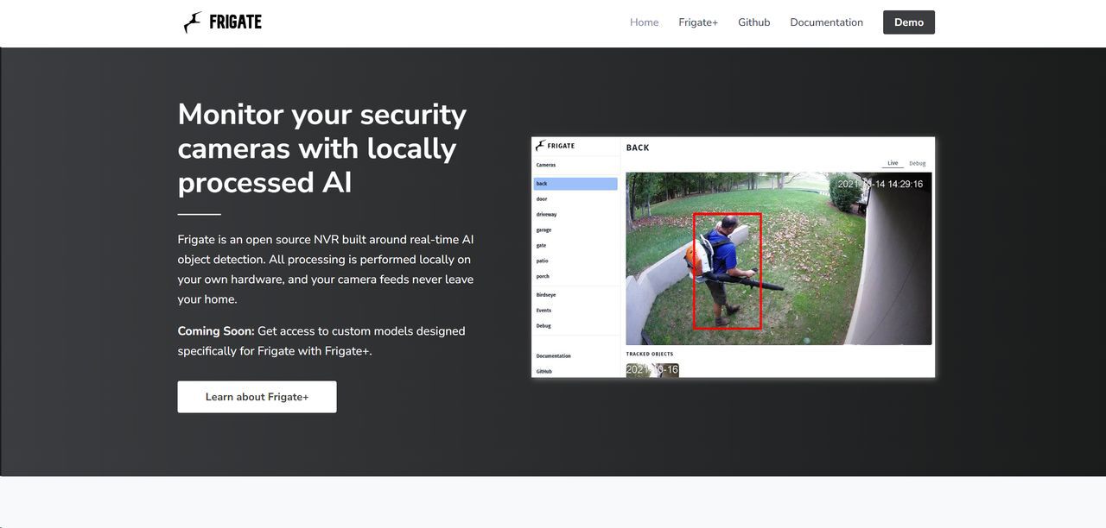Click the red detection box around person
The image size is (1106, 528).
tap(727, 271)
